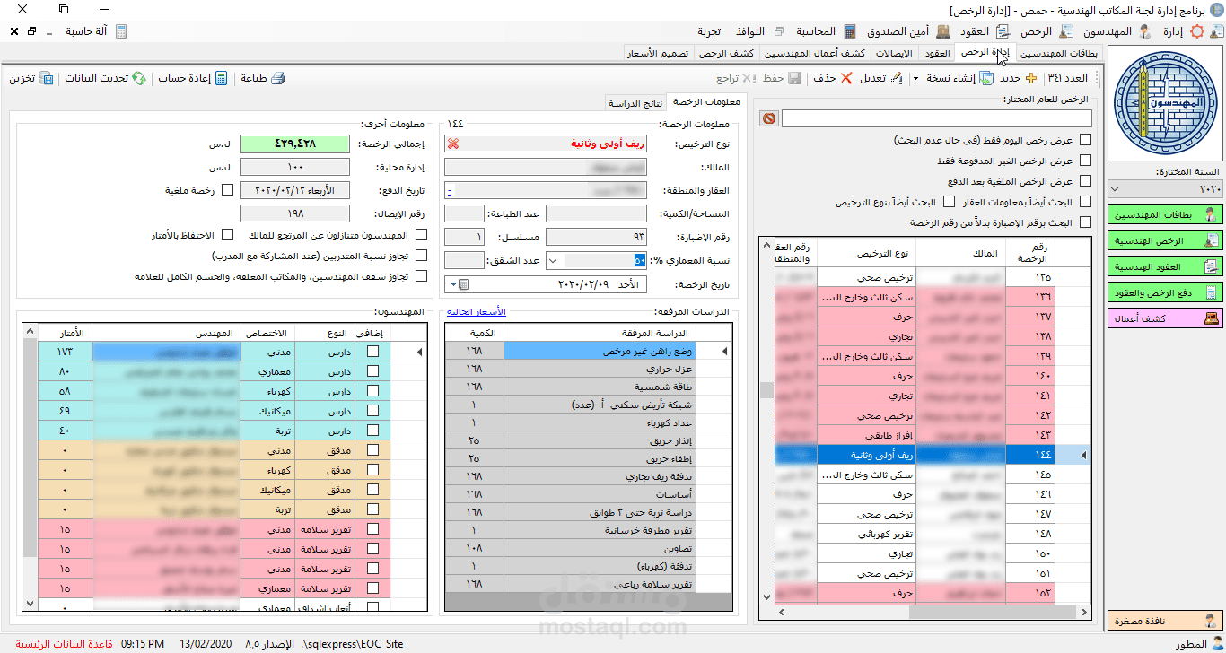Open the نتائج الدراسة sub-tab
1226x653 pixels.
coord(635,103)
